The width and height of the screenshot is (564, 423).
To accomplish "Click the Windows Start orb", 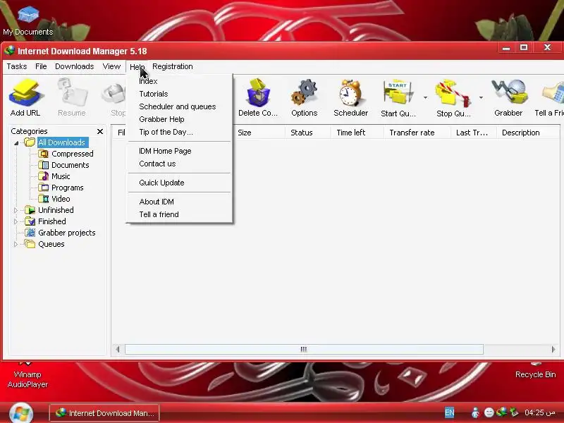I will click(x=21, y=413).
